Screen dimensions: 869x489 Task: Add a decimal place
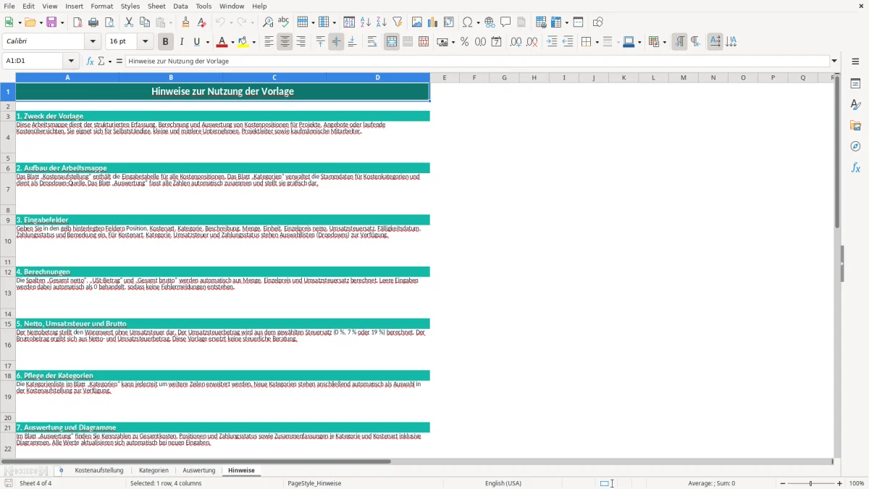pyautogui.click(x=516, y=42)
